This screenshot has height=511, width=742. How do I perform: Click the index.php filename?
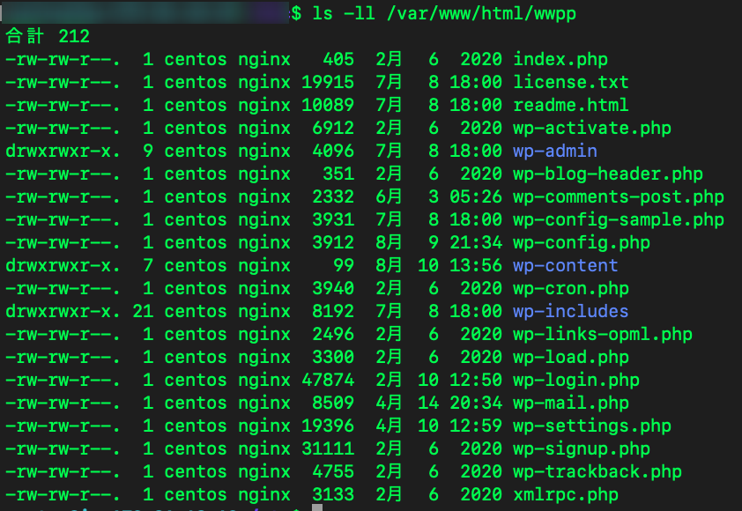click(x=560, y=60)
